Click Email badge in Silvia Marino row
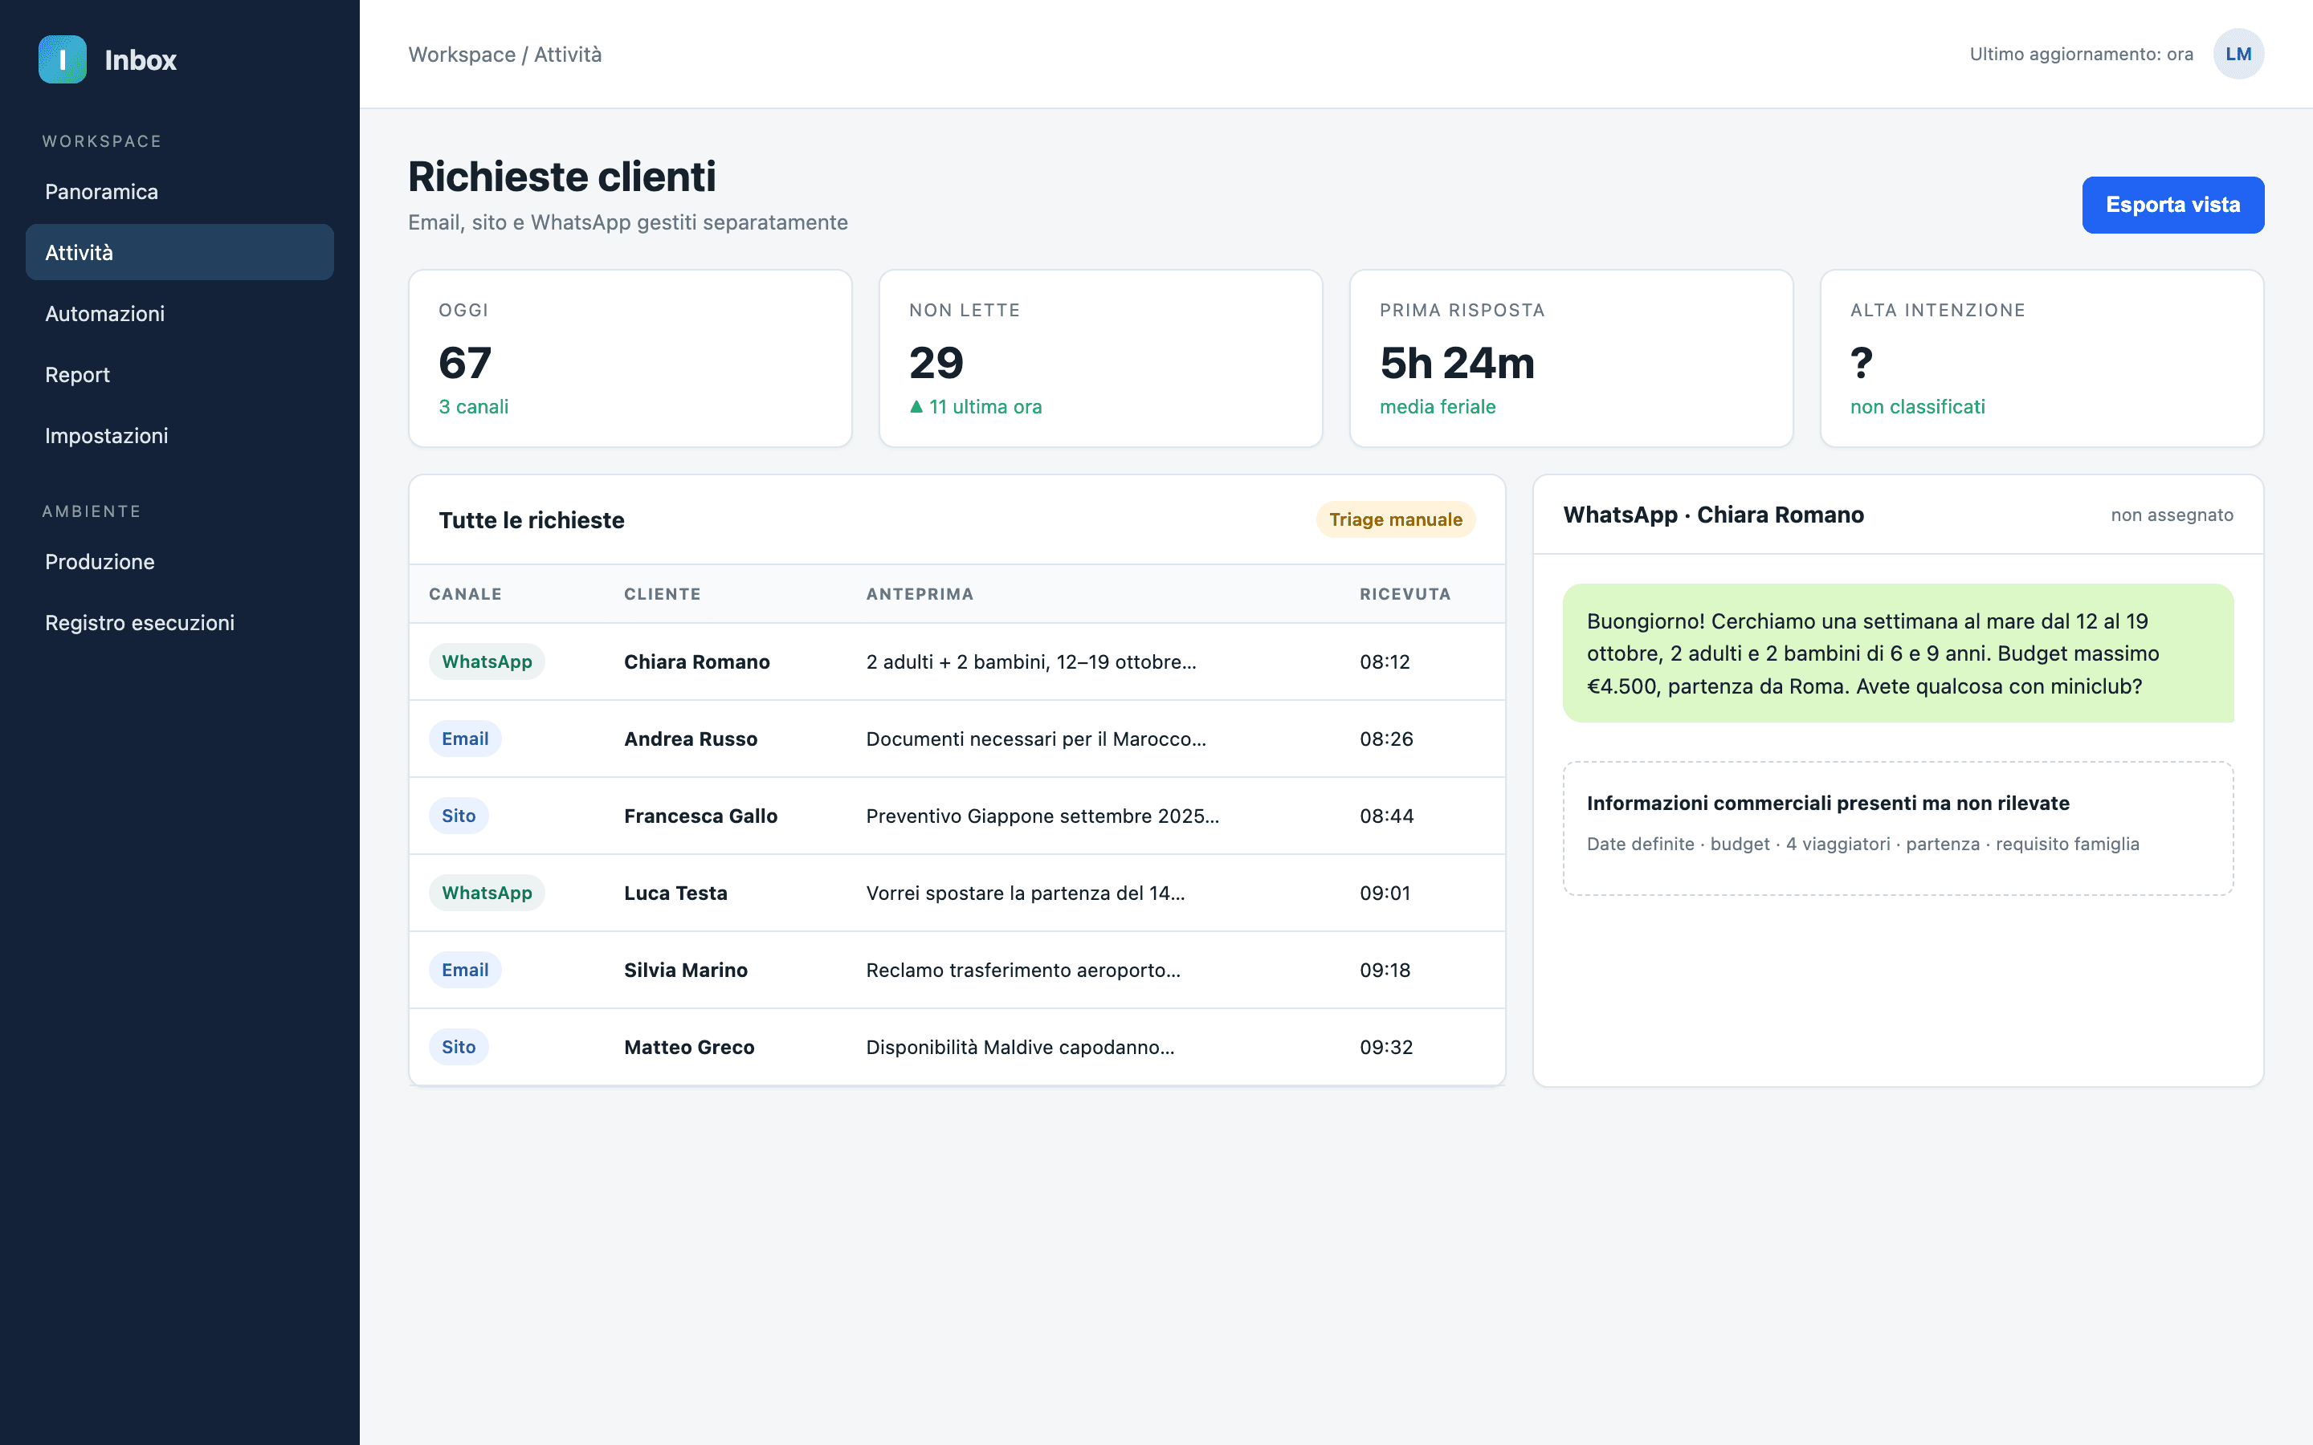This screenshot has height=1445, width=2313. (464, 970)
